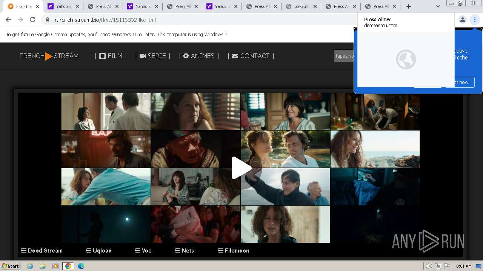Open the ANIMES menu
This screenshot has width=483, height=271.
[199, 56]
